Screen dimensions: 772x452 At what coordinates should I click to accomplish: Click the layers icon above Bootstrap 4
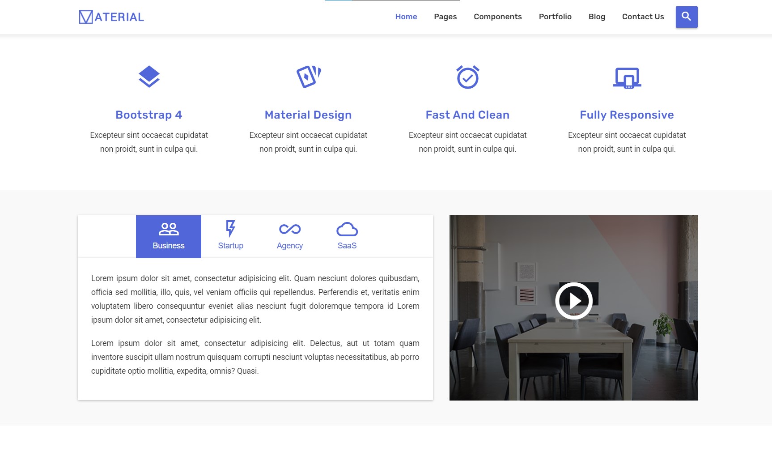149,77
